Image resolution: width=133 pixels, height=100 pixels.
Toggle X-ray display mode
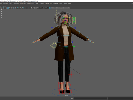(31, 8)
